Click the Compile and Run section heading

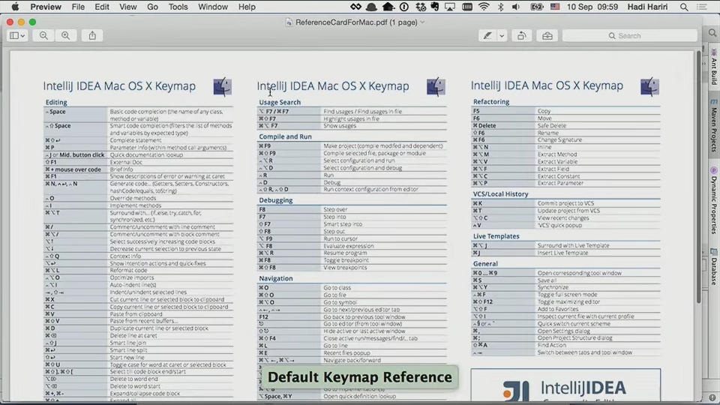[x=285, y=136]
